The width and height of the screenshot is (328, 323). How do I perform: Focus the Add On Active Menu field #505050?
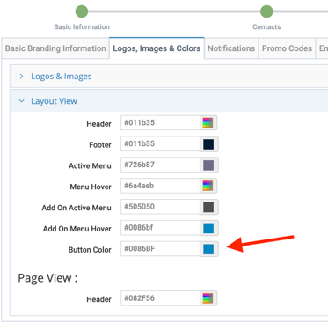tap(160, 207)
